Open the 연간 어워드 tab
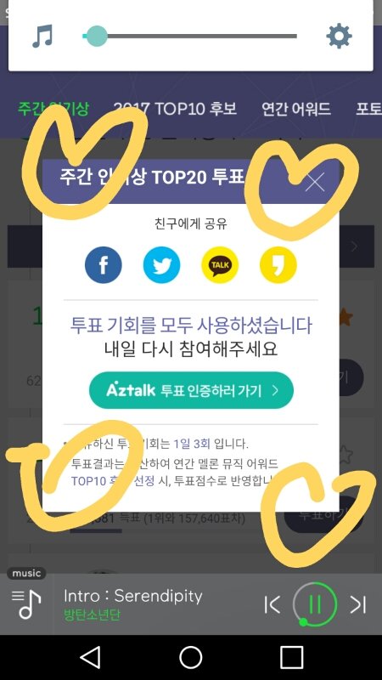 point(296,109)
